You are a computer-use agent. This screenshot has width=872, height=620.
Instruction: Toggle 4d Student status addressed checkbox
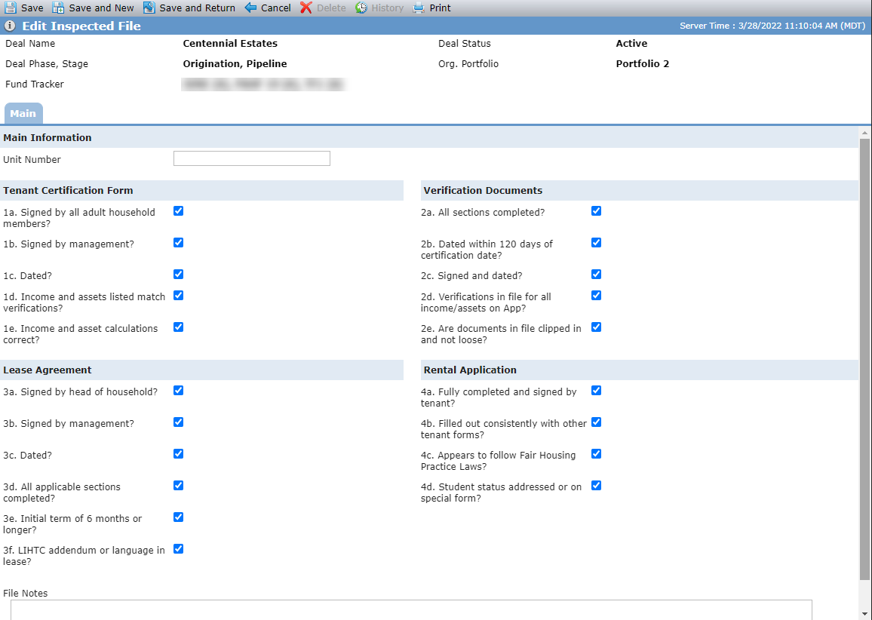596,486
